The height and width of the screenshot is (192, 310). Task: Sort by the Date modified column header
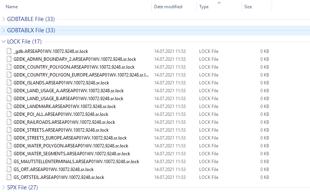[168, 7]
